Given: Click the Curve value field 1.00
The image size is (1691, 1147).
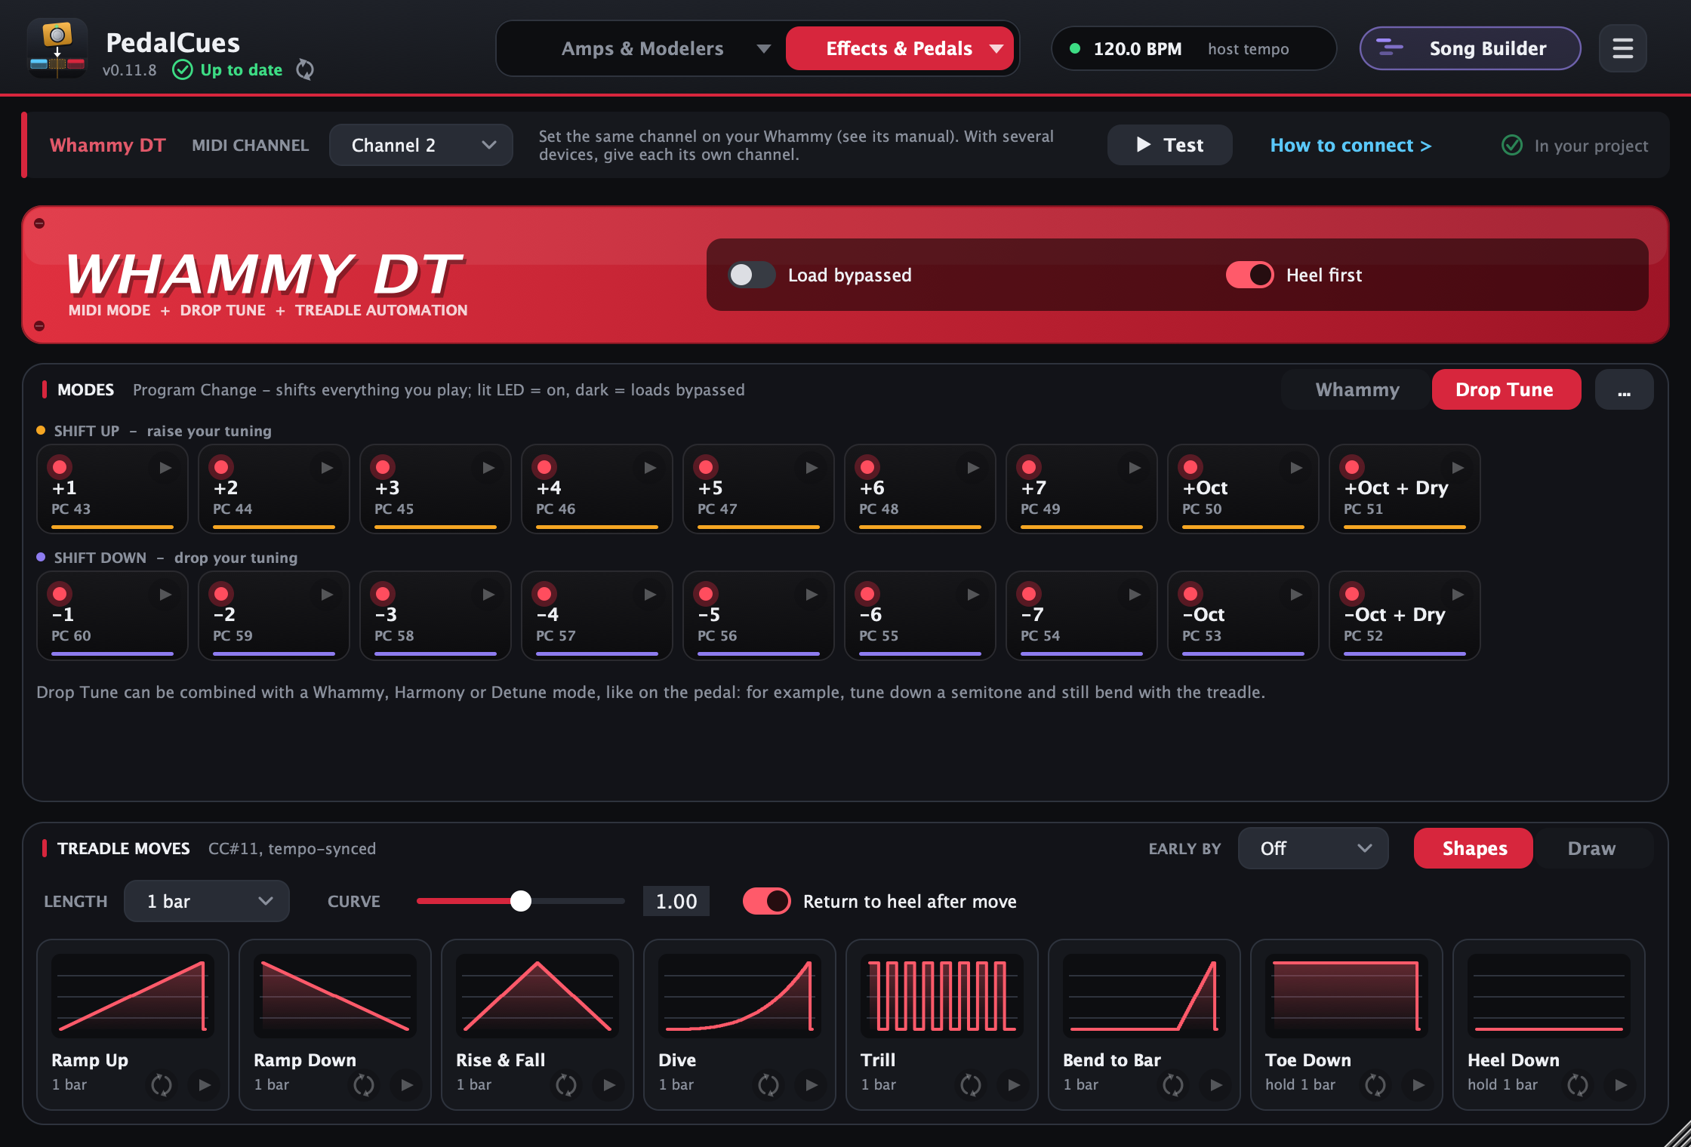Looking at the screenshot, I should 676,901.
